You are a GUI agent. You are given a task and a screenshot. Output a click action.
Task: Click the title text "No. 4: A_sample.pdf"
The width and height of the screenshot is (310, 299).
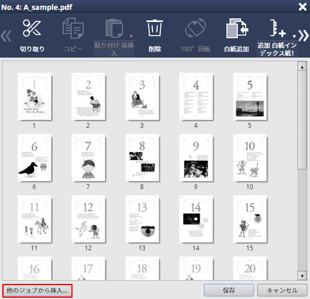[x=37, y=7]
